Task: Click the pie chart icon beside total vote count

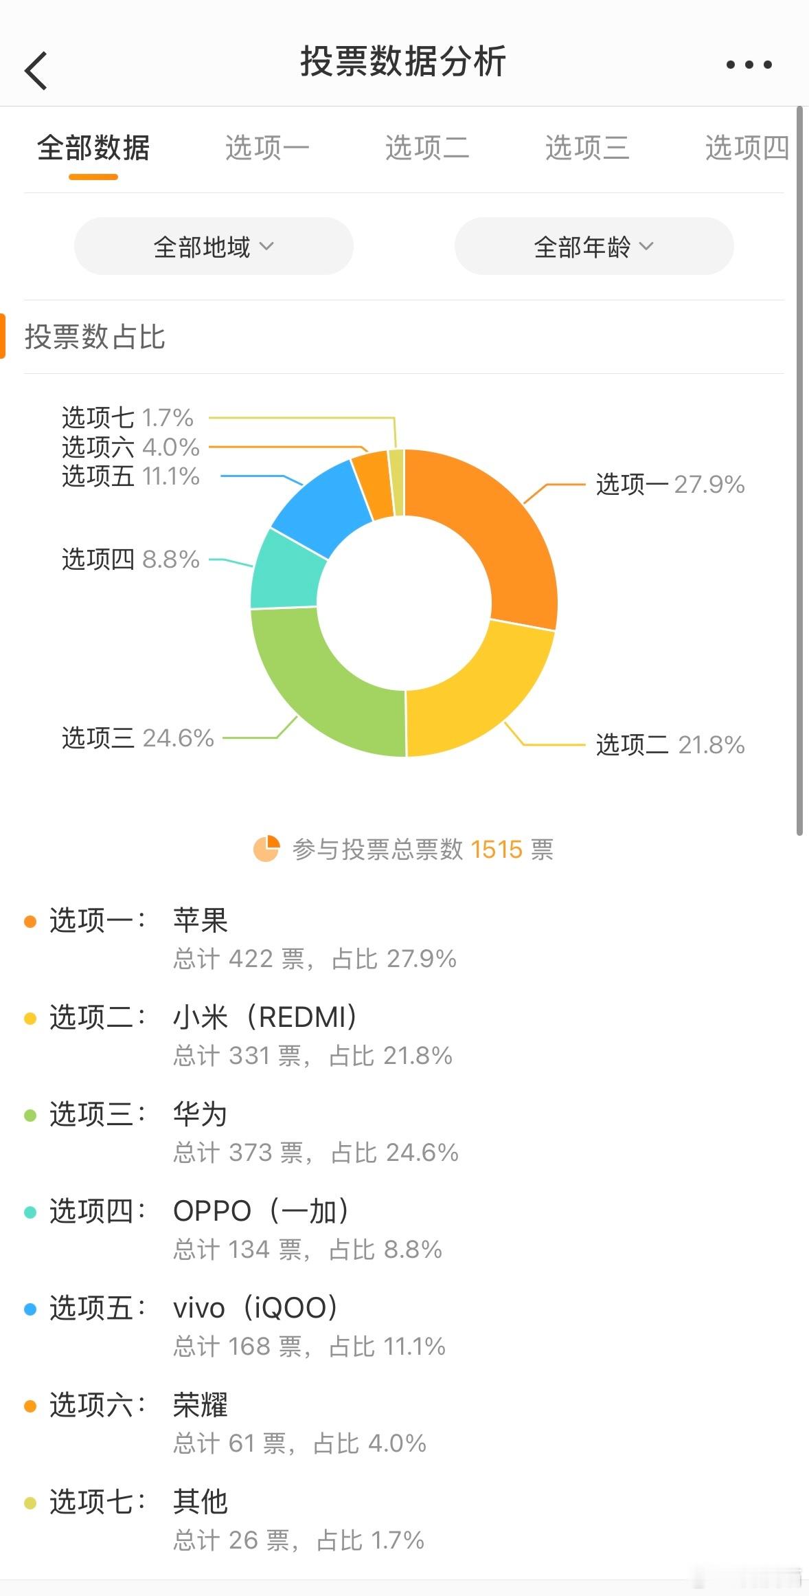Action: coord(266,850)
